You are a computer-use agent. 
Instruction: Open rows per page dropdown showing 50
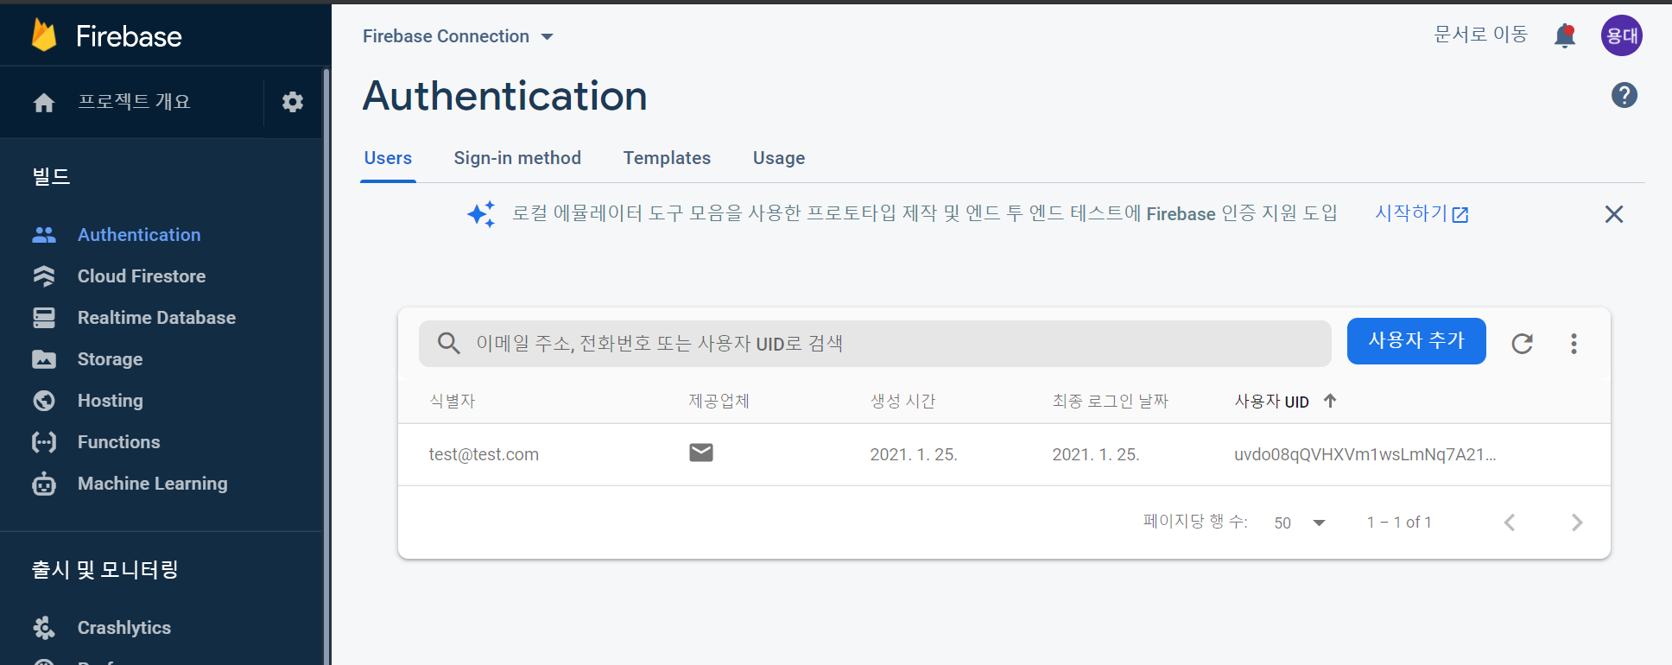point(1300,522)
